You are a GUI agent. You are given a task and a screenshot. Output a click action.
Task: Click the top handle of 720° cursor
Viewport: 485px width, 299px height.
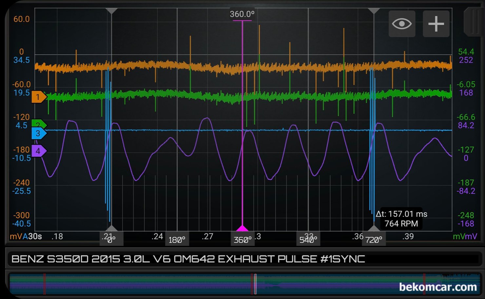[x=374, y=11]
